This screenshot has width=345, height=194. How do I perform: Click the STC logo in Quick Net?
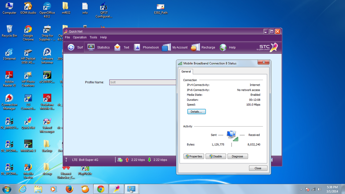tap(267, 47)
